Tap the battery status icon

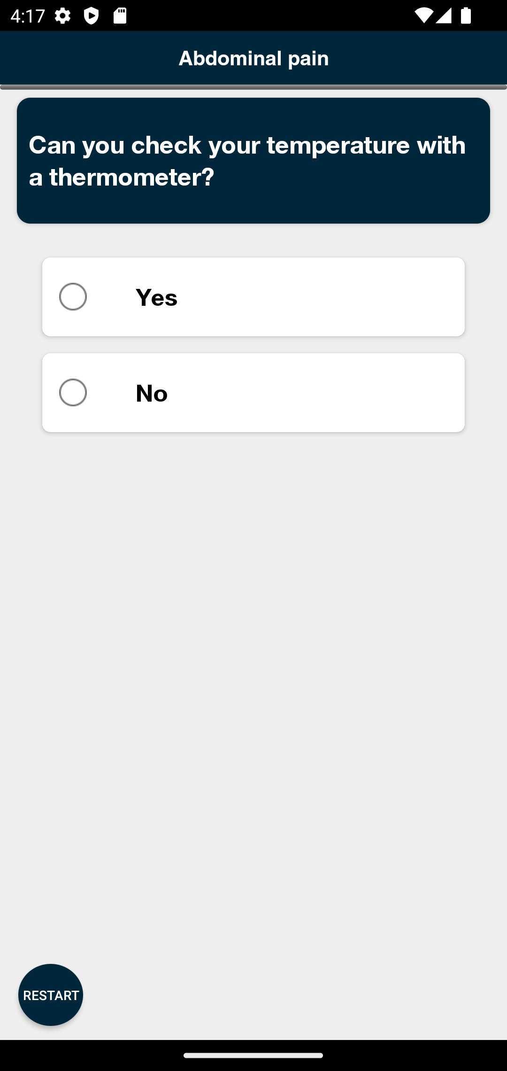pyautogui.click(x=466, y=16)
